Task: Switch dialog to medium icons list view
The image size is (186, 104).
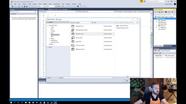Action: pyautogui.click(x=95, y=23)
